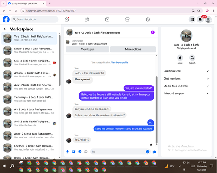Viewport: 217px width, 173px height.
Task: Click the voice clip microphone icon
Action: coord(67,151)
